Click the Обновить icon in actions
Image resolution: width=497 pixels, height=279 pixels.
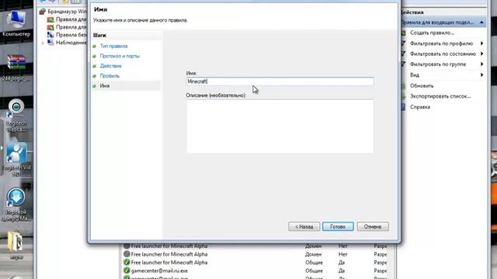pyautogui.click(x=404, y=86)
